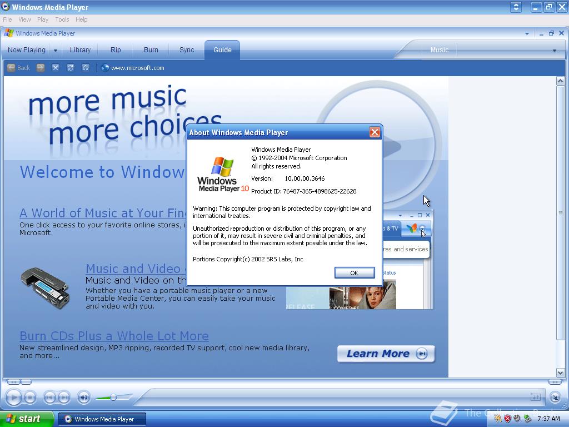Viewport: 569px width, 427px height.
Task: Expand the Now Playing dropdown arrow
Action: point(56,51)
